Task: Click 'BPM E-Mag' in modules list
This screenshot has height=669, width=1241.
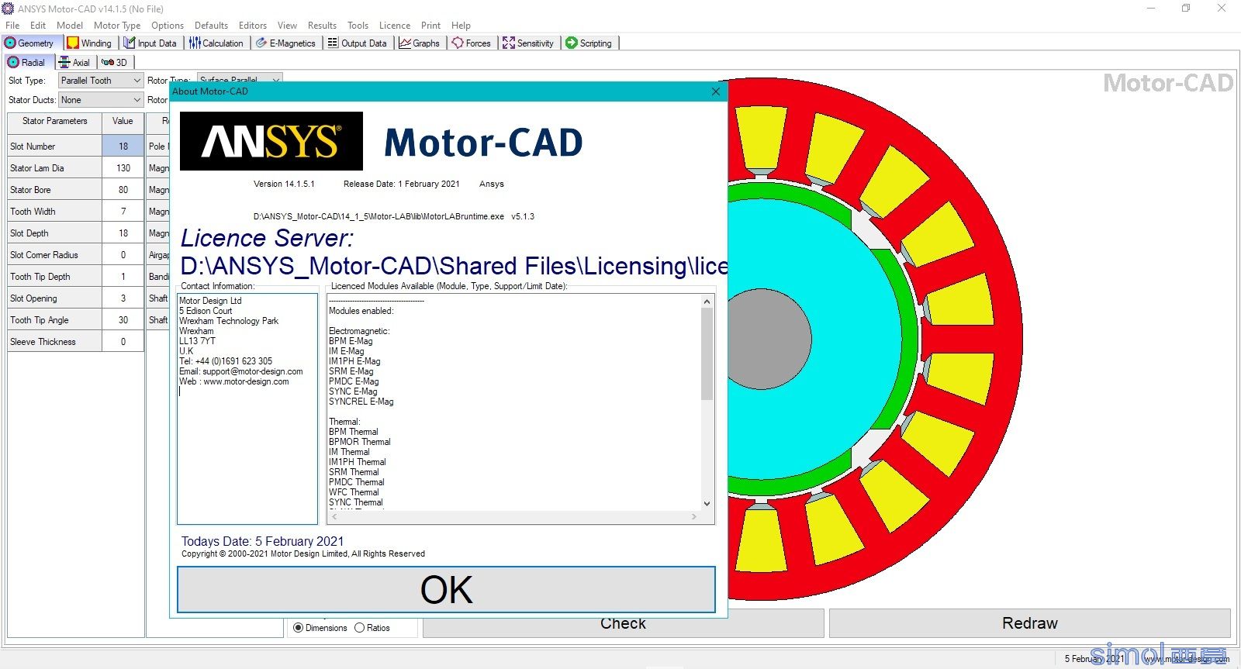Action: (351, 341)
